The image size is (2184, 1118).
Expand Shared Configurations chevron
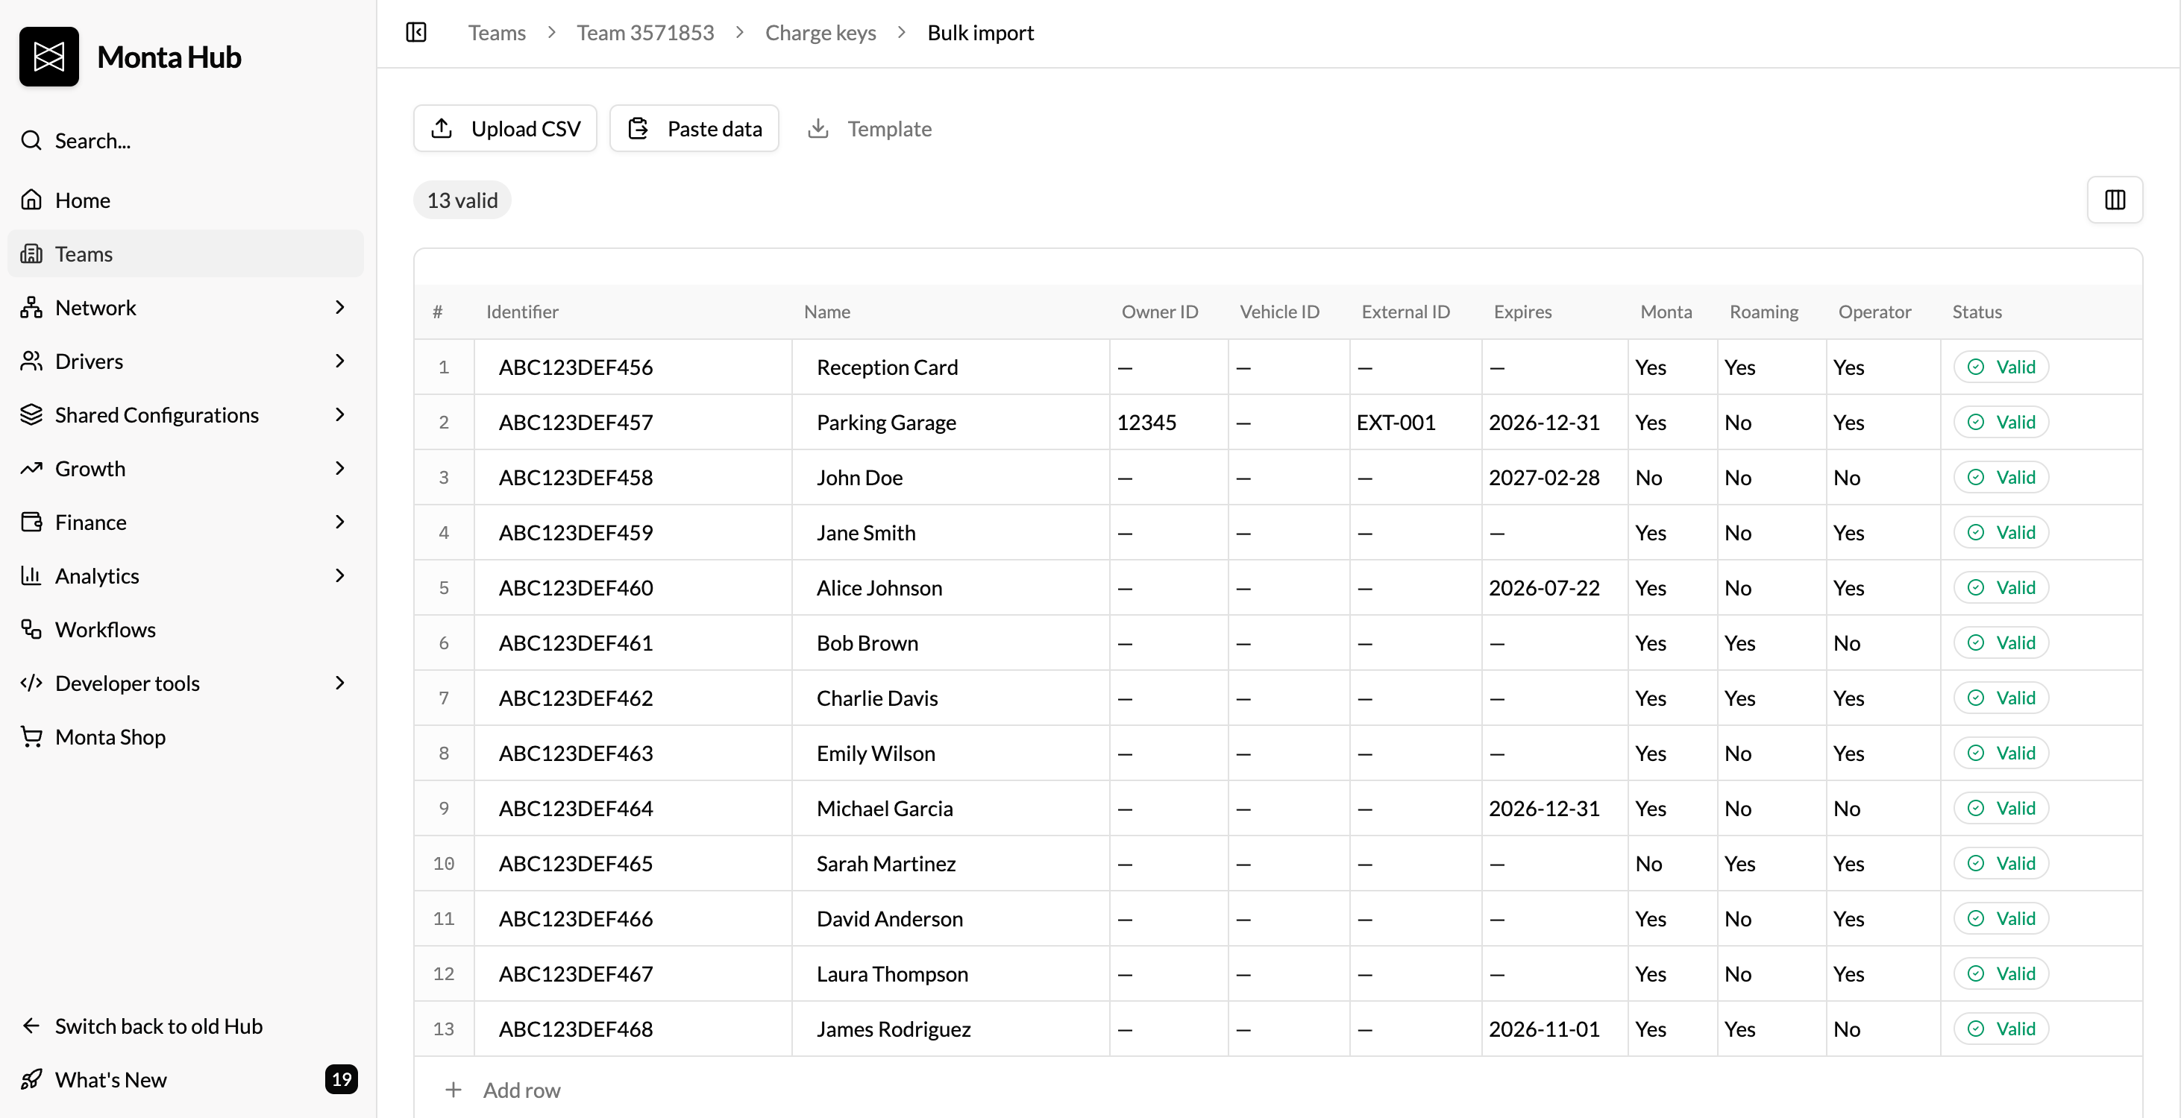[x=340, y=415]
